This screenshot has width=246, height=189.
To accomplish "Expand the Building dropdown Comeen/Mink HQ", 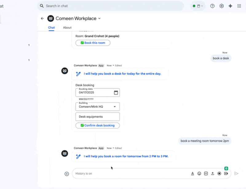I will tap(115, 107).
